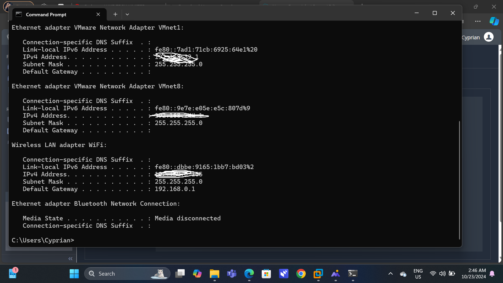Click the Terminal icon in the taskbar
Viewport: 503px width, 283px height.
tap(353, 274)
